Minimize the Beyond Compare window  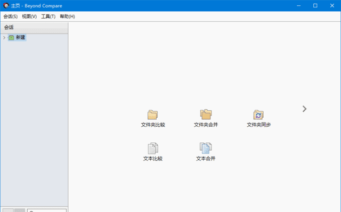pos(298,6)
